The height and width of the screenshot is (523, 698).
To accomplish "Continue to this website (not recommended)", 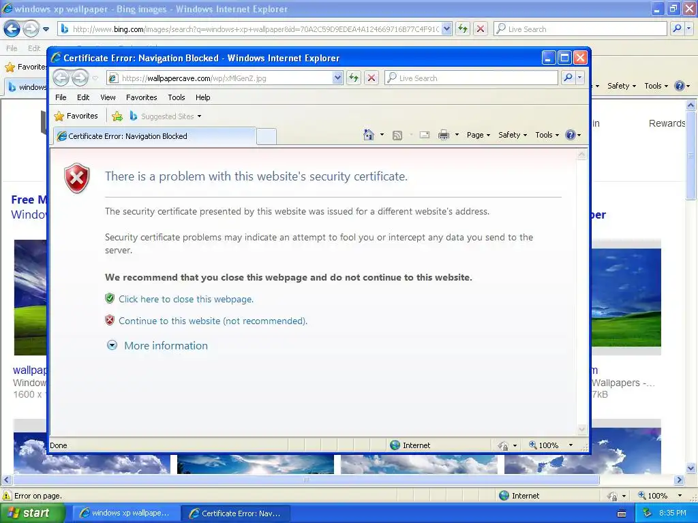I will pos(213,321).
